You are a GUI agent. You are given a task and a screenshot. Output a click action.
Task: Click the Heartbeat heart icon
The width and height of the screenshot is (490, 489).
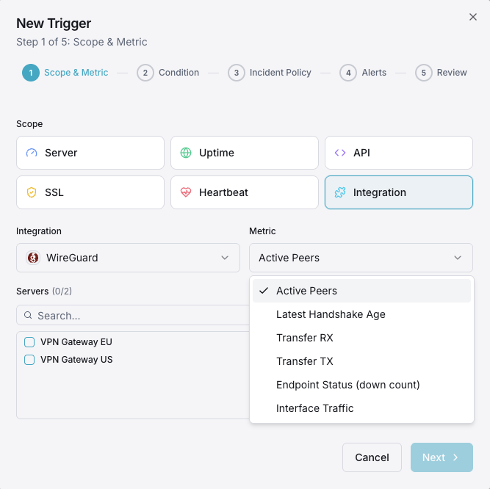[x=186, y=192]
